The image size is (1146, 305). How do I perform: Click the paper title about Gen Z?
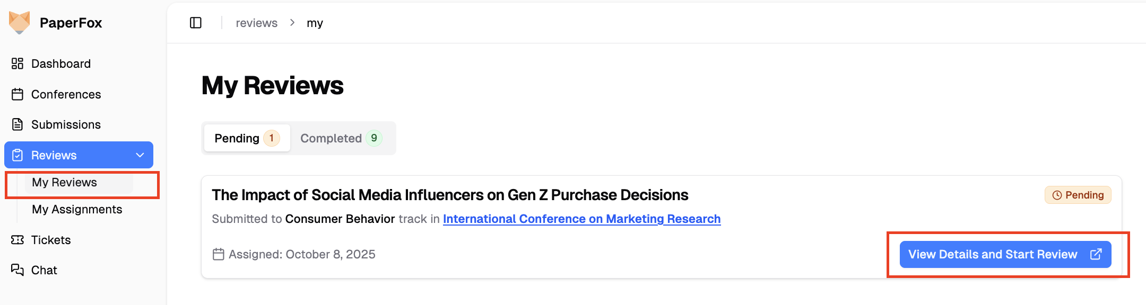(450, 195)
